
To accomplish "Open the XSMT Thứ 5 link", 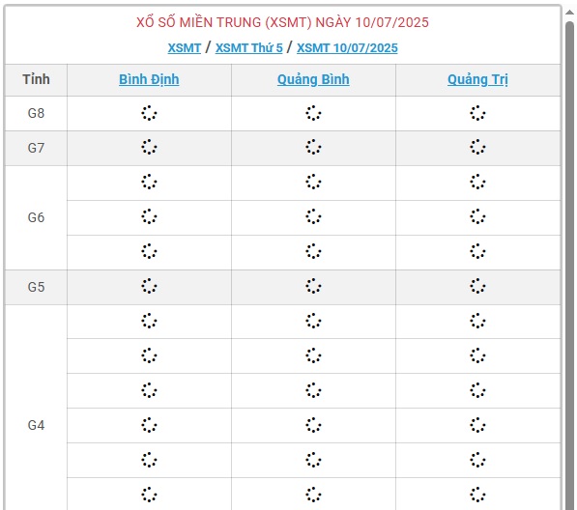I will [x=248, y=48].
